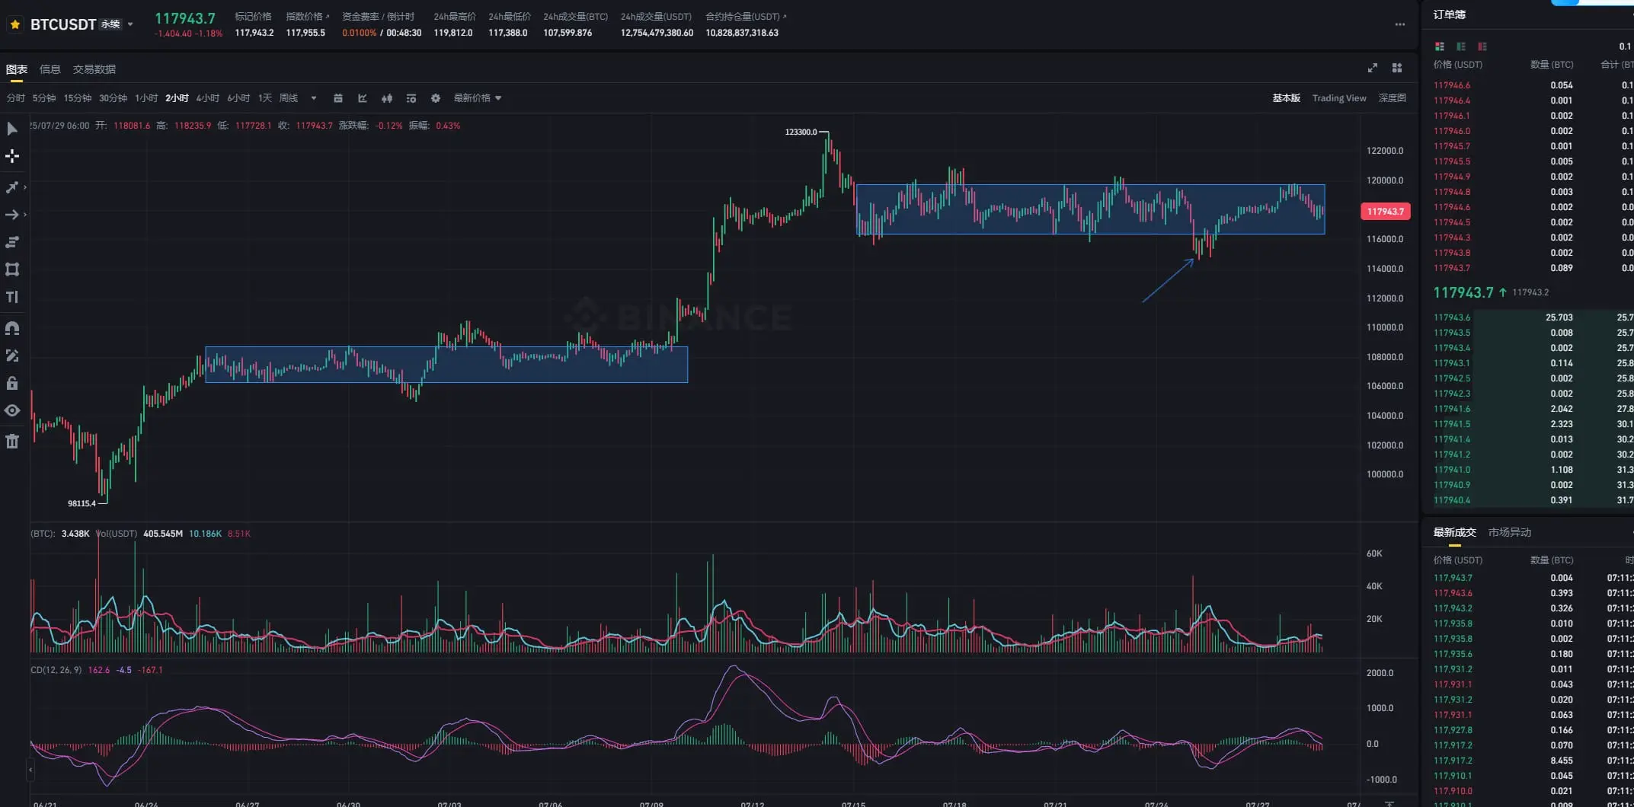This screenshot has height=807, width=1634.
Task: Click the 订单簿 order book header
Action: pyautogui.click(x=1450, y=14)
